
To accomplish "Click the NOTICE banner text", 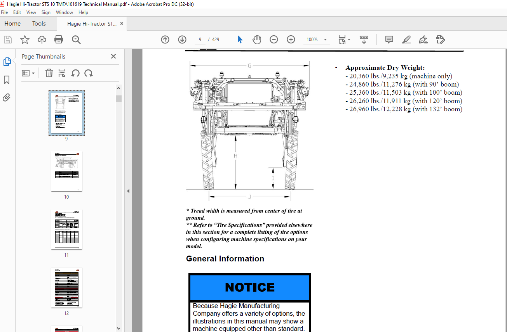I will 250,287.
